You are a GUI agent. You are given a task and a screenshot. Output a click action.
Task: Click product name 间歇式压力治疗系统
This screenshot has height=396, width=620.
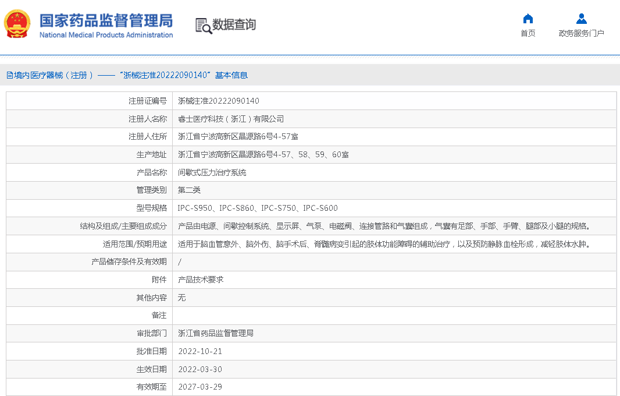(x=212, y=172)
